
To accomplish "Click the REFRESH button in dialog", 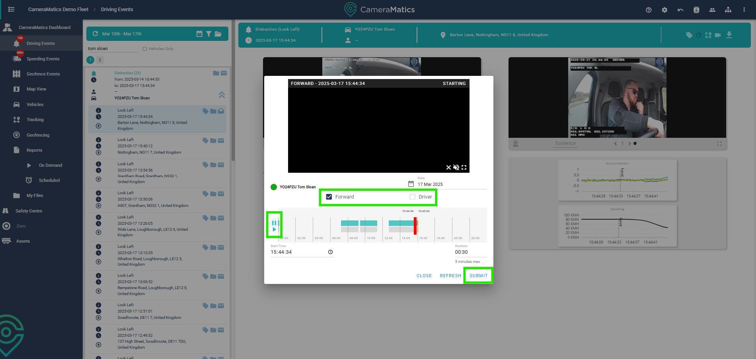I will point(450,276).
